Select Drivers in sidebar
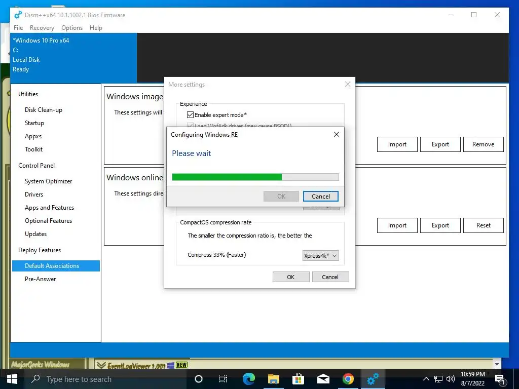519x389 pixels. tap(34, 194)
